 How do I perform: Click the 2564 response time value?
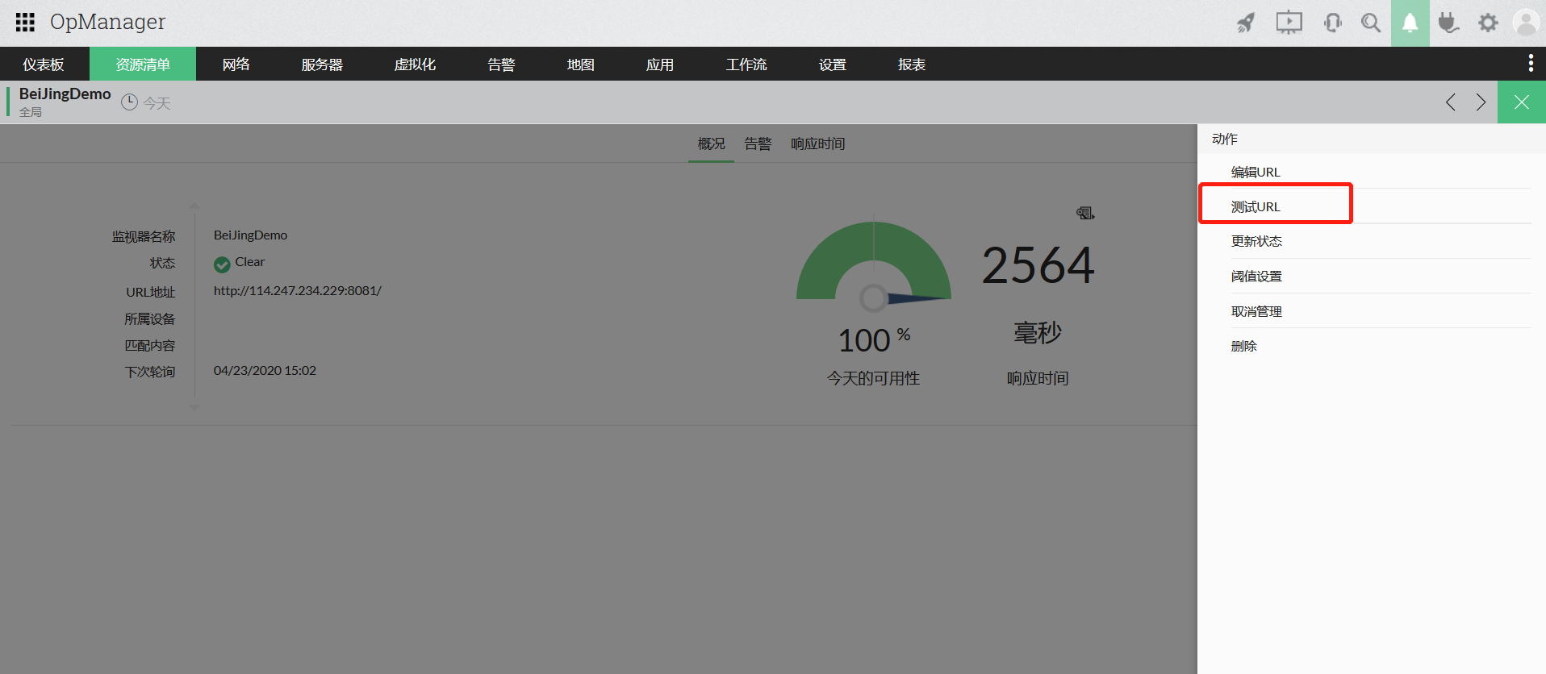pyautogui.click(x=1038, y=265)
